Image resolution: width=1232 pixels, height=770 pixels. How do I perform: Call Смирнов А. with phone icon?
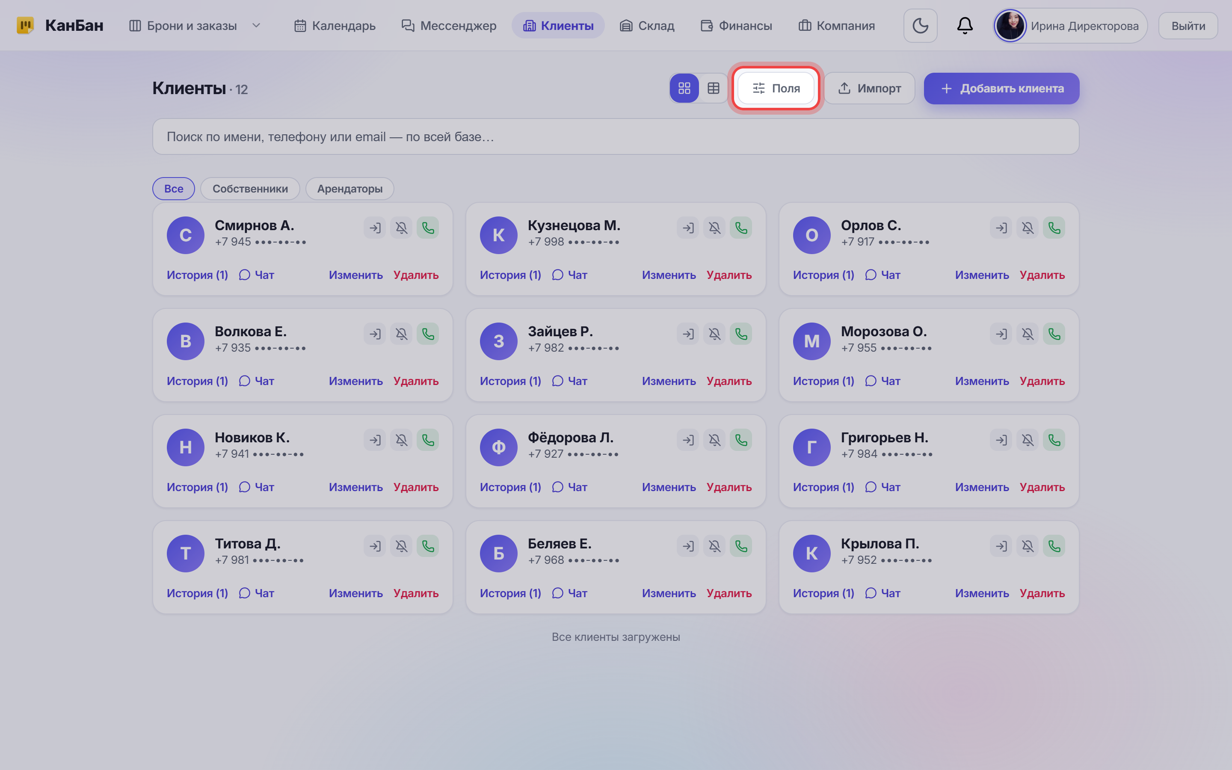tap(428, 228)
